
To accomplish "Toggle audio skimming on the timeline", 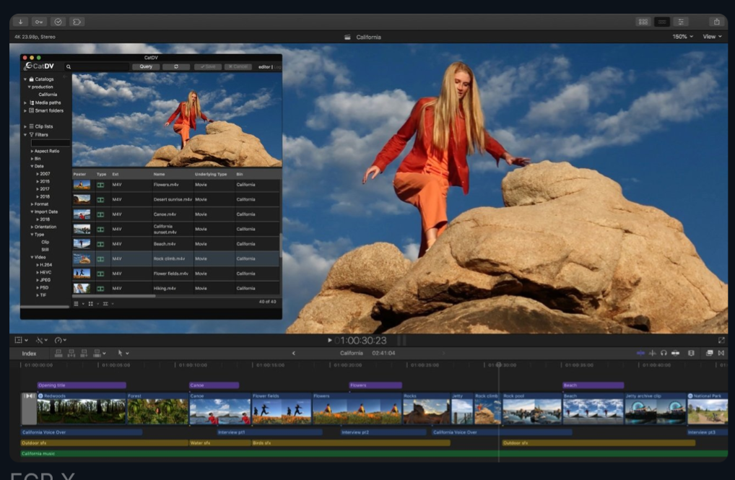I will click(652, 352).
